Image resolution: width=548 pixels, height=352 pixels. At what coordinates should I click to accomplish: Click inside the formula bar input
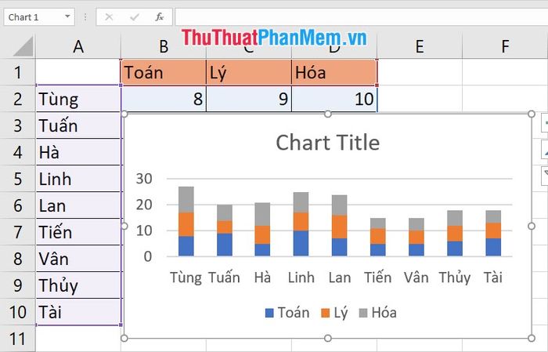coord(362,17)
